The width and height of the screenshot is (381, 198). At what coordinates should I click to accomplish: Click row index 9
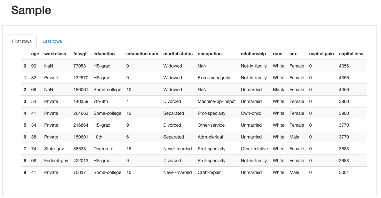[25, 172]
